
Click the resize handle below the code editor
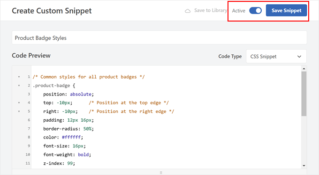[x=161, y=173]
